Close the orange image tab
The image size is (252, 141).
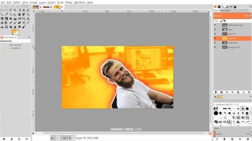pyautogui.click(x=62, y=7)
